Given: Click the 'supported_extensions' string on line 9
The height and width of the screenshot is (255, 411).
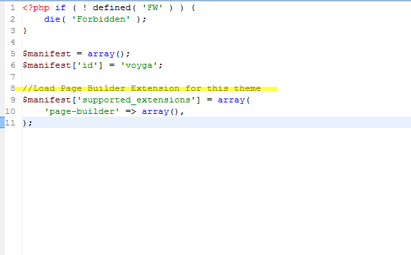Looking at the screenshot, I should (136, 100).
